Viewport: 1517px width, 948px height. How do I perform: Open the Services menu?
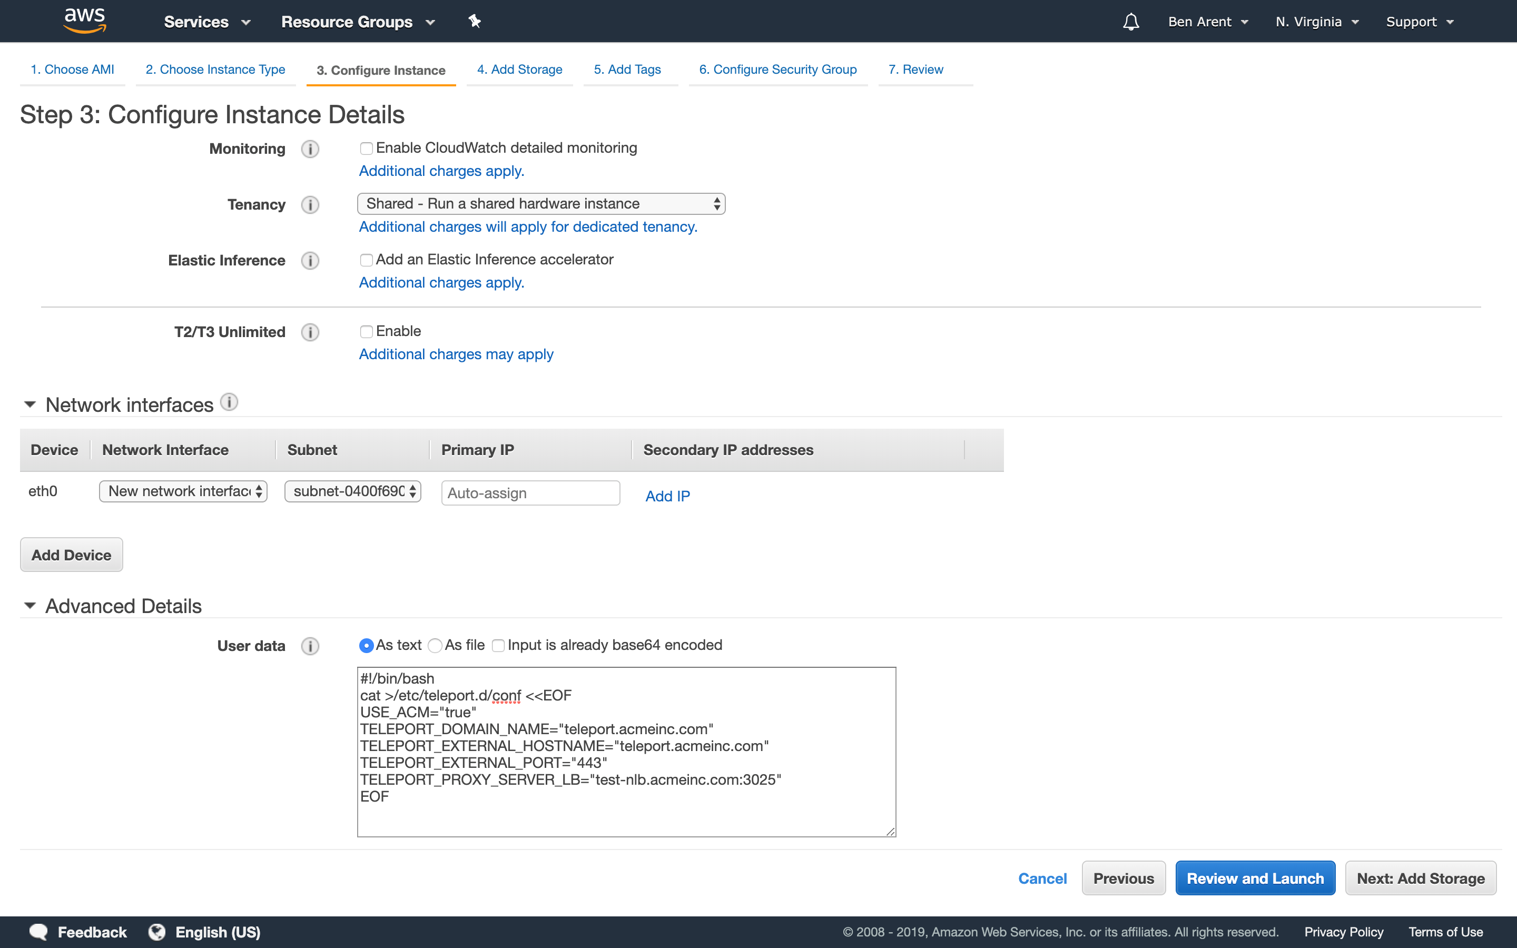(x=208, y=22)
